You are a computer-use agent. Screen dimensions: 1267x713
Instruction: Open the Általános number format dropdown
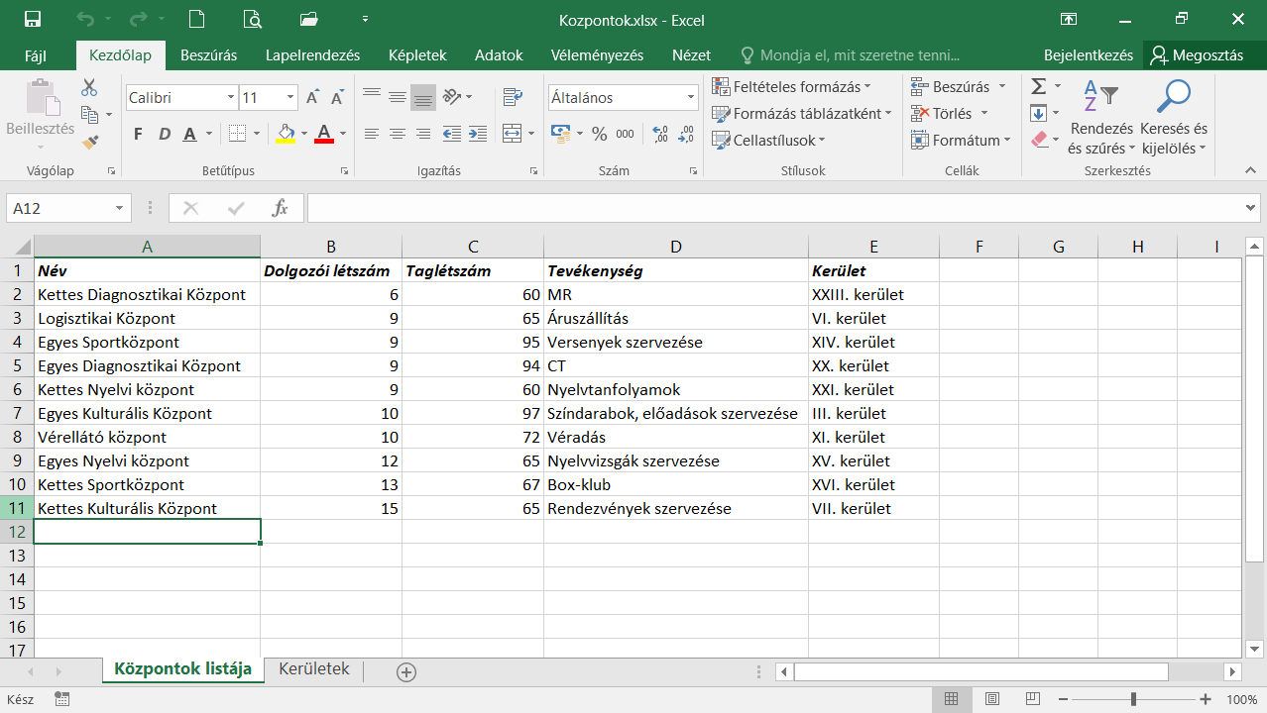[691, 97]
